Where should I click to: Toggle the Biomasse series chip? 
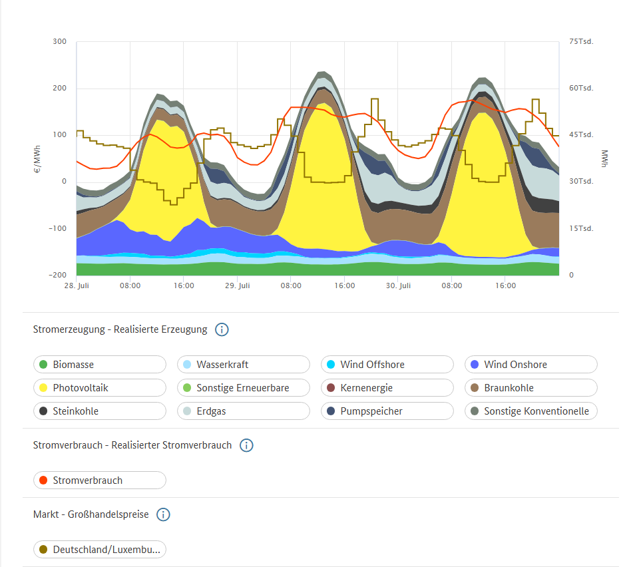point(99,365)
